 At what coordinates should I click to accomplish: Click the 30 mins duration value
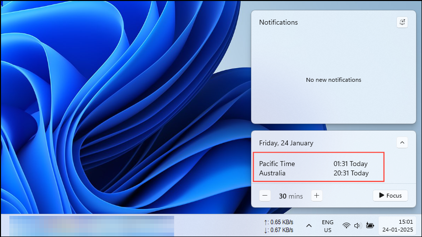click(291, 196)
